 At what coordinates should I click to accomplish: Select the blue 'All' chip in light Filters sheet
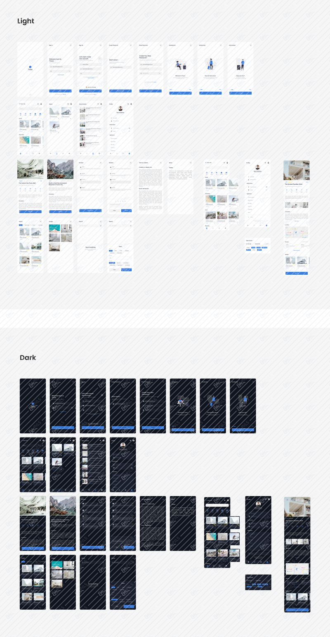pyautogui.click(x=111, y=251)
